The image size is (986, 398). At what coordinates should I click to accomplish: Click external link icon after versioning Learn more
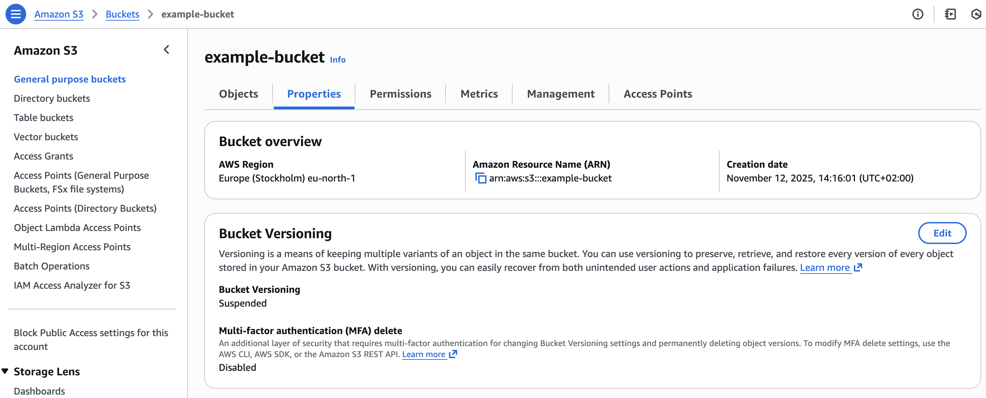point(858,267)
